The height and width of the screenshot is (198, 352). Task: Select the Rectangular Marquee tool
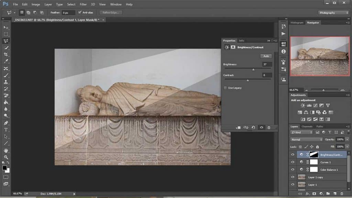(x=6, y=34)
